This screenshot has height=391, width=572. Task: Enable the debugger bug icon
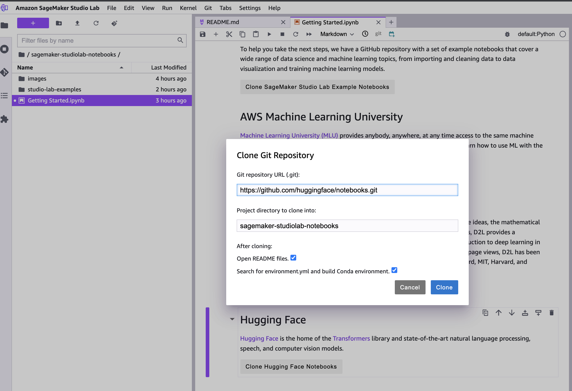(x=507, y=34)
